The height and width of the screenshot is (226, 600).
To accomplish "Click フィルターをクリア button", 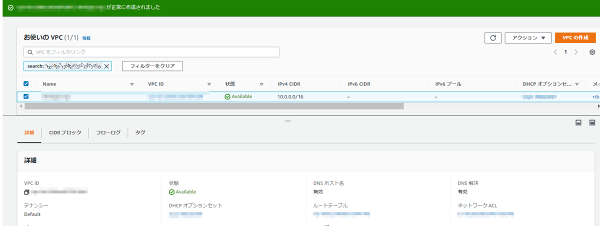I will pyautogui.click(x=152, y=66).
